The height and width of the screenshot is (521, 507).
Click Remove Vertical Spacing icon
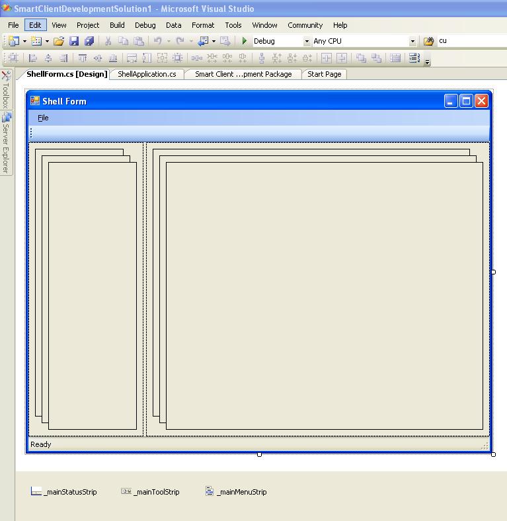[307, 58]
